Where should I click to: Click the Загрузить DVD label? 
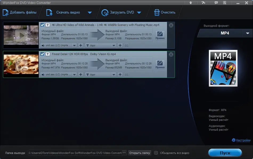122,12
